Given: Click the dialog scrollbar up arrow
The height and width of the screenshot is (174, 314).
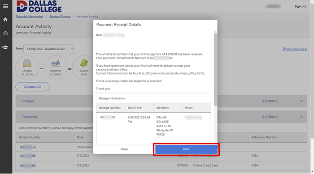Looking at the screenshot, I should 215,32.
